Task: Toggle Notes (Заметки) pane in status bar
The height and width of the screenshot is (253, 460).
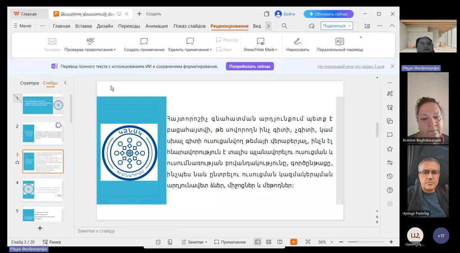Action: coord(194,242)
